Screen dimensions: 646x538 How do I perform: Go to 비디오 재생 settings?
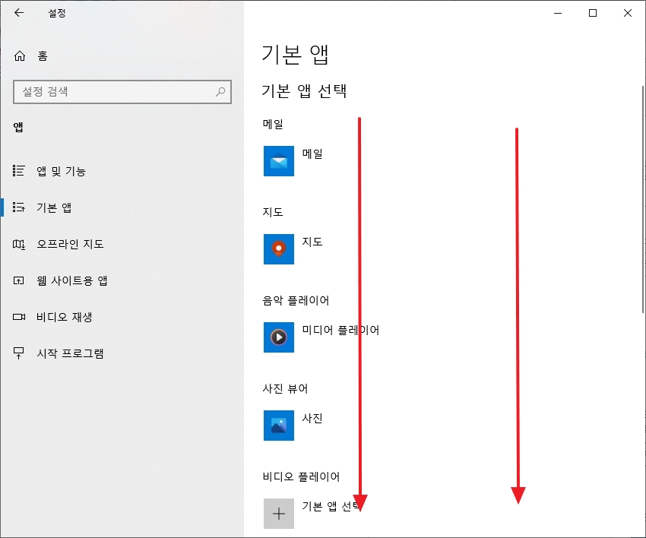pos(61,317)
